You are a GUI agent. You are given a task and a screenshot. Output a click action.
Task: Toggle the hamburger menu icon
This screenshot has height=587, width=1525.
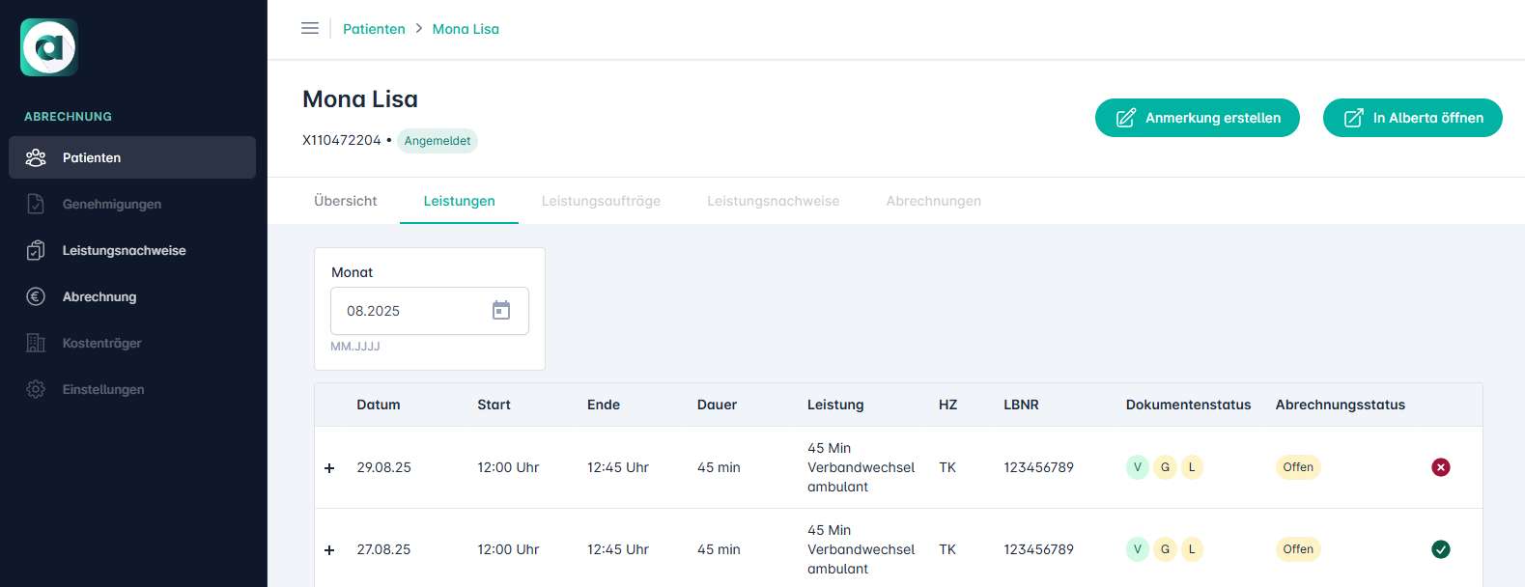tap(310, 29)
